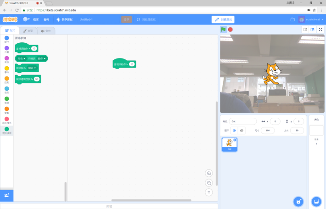This screenshot has height=209, width=326.
Task: Switch to the Costumes tab with brush icon
Action: [28, 31]
